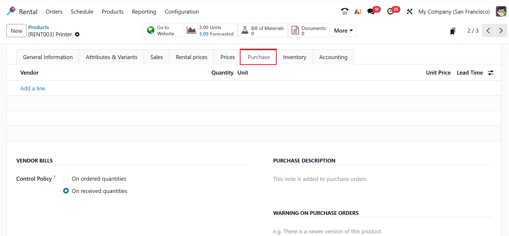This screenshot has height=236, width=509.
Task: Click the gear icon beside Printer title
Action: (77, 34)
